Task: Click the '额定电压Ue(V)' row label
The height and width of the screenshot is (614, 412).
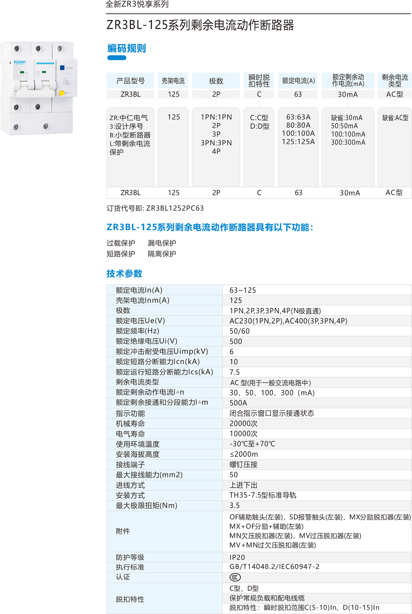Action: tap(140, 321)
